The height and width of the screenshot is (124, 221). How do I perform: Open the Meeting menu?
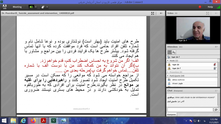pyautogui.click(x=17, y=7)
